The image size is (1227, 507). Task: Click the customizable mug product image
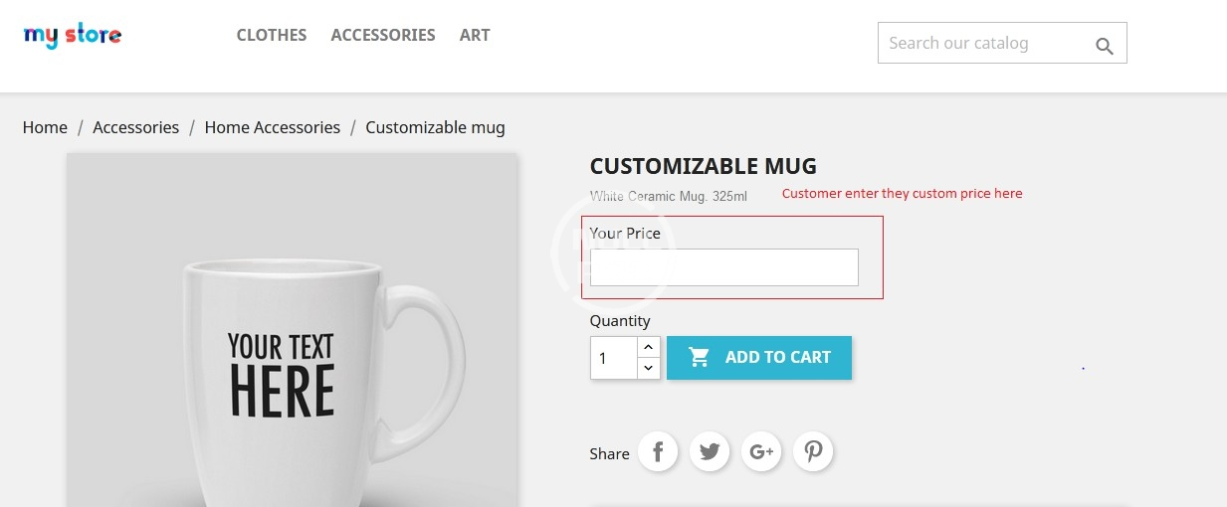point(292,338)
